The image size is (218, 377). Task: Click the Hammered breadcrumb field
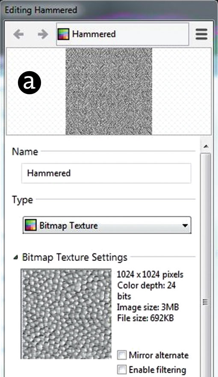click(x=122, y=34)
